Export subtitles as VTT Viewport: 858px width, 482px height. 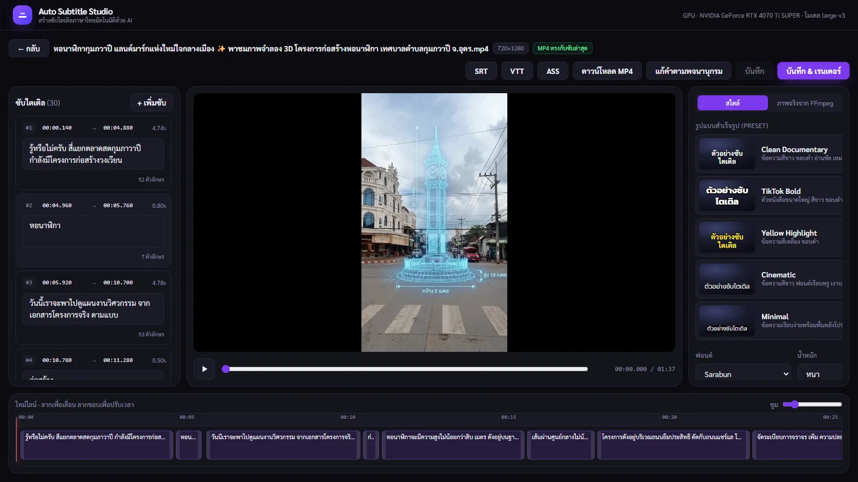(517, 71)
